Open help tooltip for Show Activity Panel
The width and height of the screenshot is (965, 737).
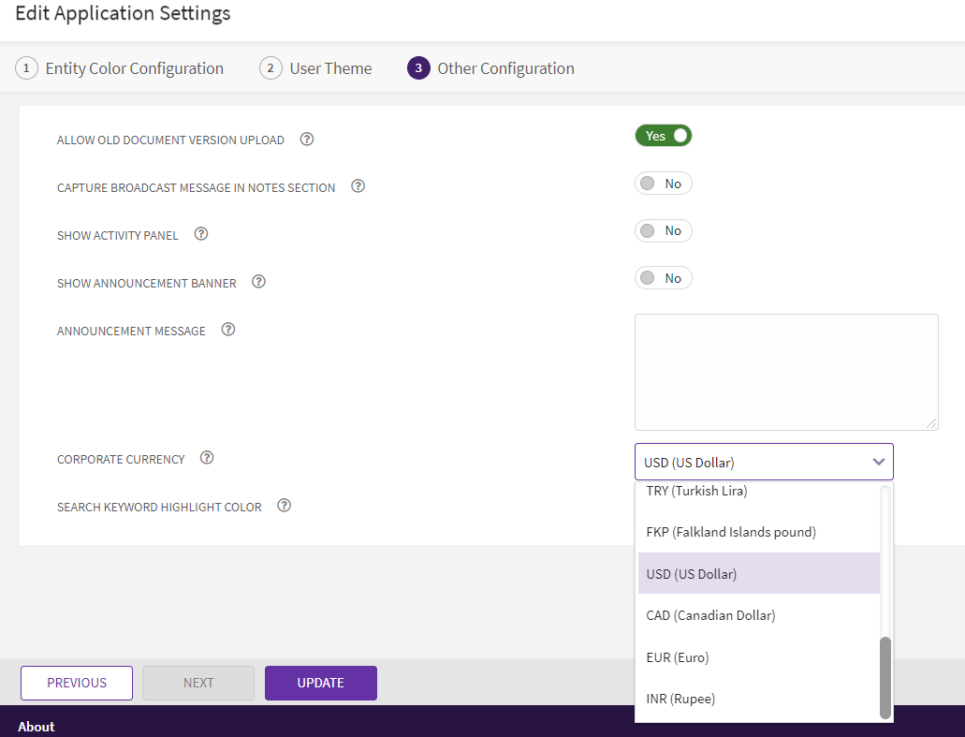coord(200,234)
